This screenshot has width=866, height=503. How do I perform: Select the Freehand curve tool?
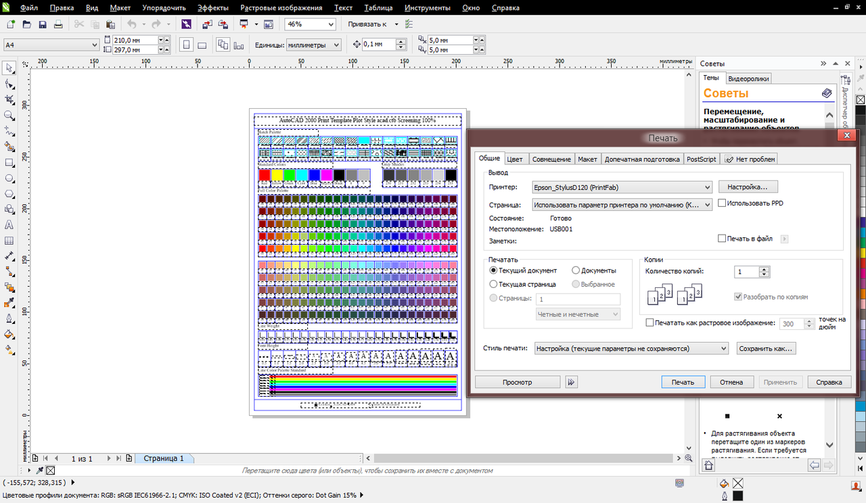[x=9, y=131]
